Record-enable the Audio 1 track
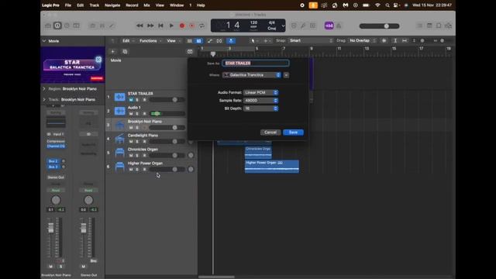 click(x=144, y=114)
